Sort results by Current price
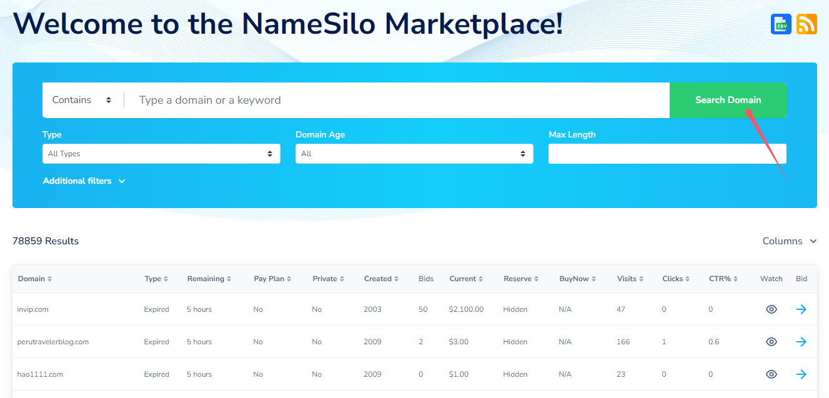The width and height of the screenshot is (829, 398). 466,279
